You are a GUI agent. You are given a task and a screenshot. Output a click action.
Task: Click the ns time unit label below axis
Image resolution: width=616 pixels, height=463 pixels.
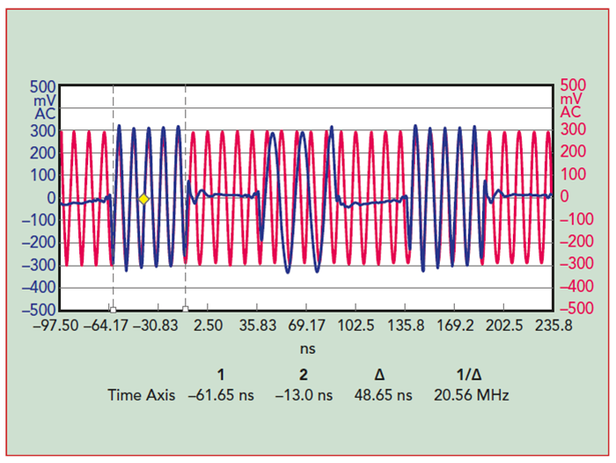pos(307,349)
